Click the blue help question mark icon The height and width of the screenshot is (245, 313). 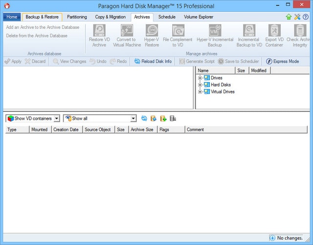pyautogui.click(x=306, y=17)
